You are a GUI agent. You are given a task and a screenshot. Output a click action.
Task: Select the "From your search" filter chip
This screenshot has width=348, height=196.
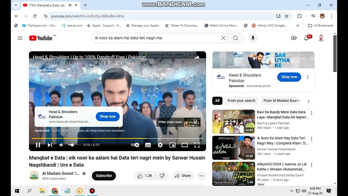(x=241, y=101)
